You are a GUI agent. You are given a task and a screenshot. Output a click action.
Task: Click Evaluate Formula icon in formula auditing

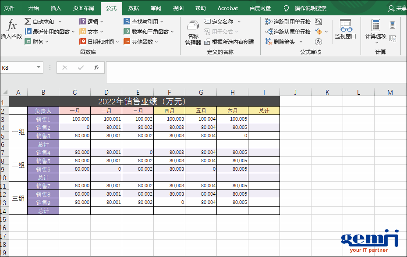coord(319,42)
